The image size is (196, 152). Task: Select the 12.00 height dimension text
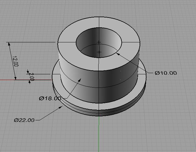(15, 61)
